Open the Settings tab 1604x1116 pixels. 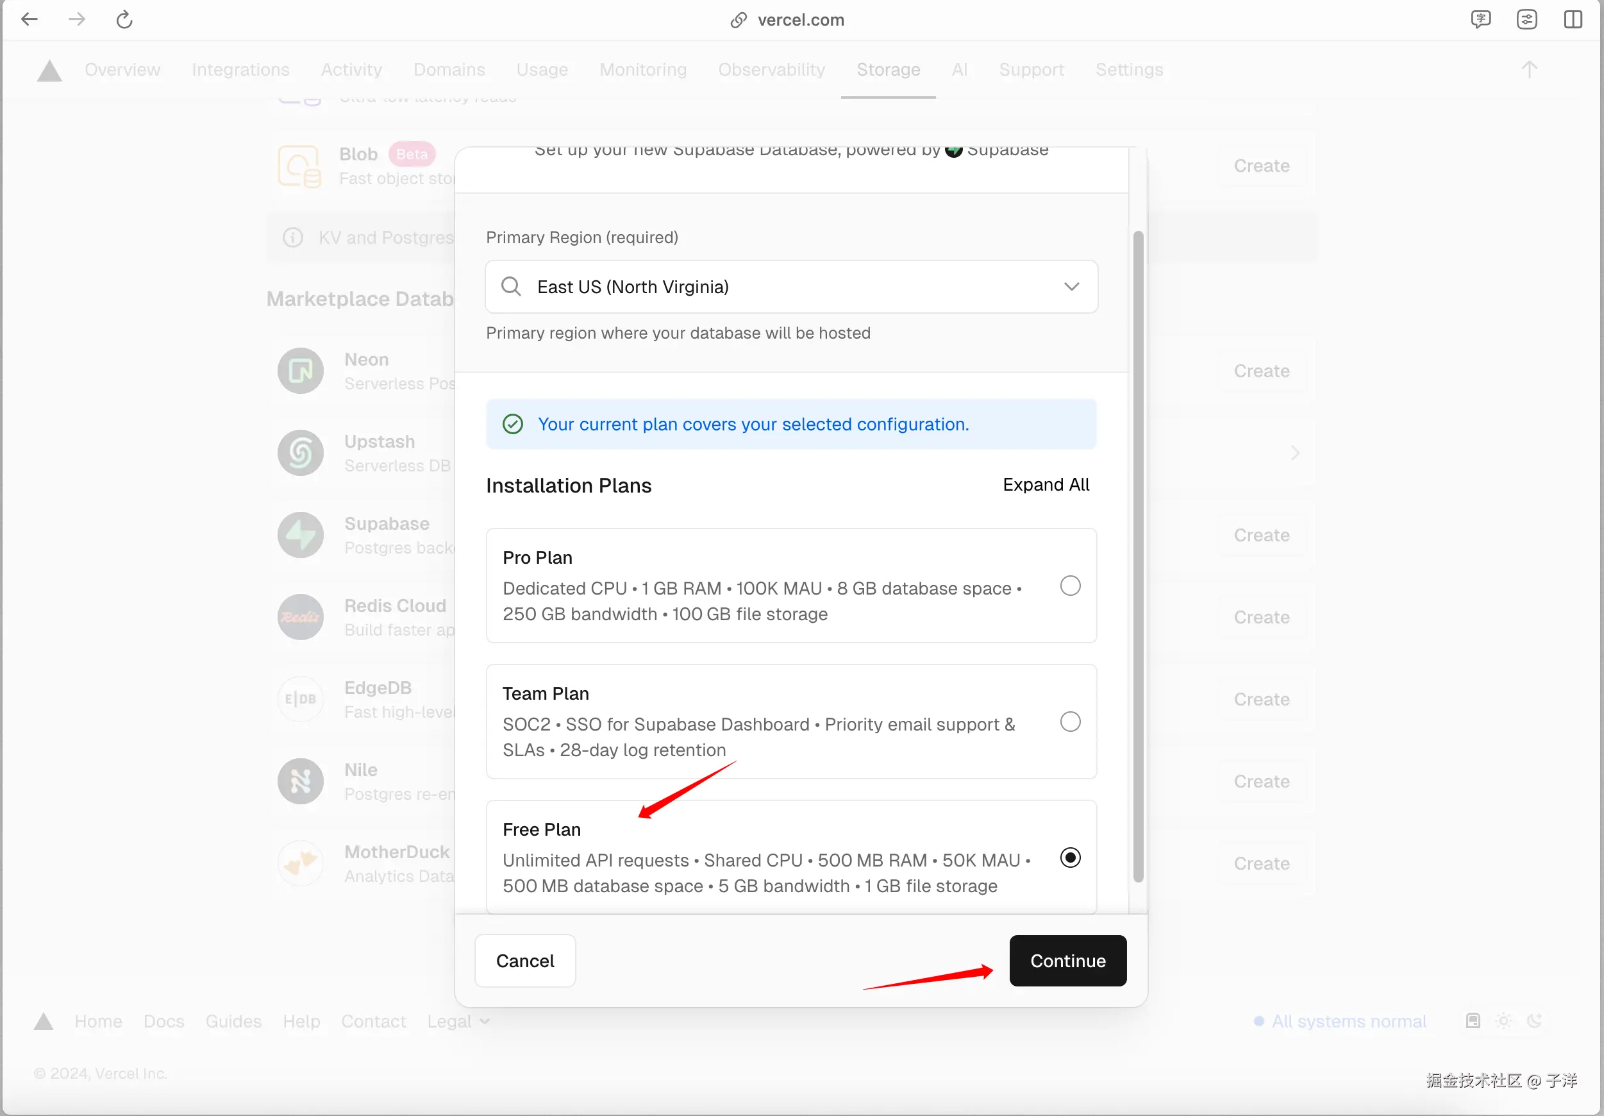pyautogui.click(x=1128, y=70)
